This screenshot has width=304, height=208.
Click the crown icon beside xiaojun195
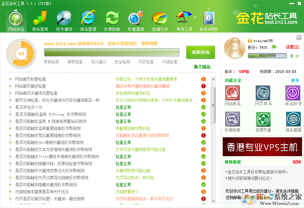250,41
